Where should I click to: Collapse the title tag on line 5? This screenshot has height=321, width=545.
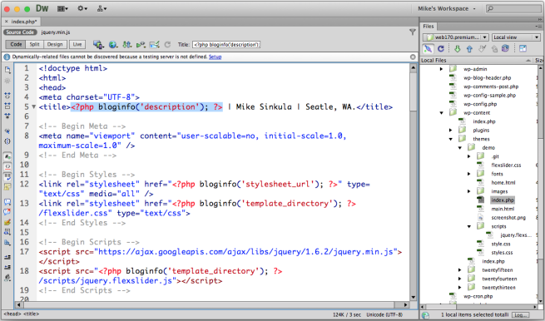click(x=34, y=107)
